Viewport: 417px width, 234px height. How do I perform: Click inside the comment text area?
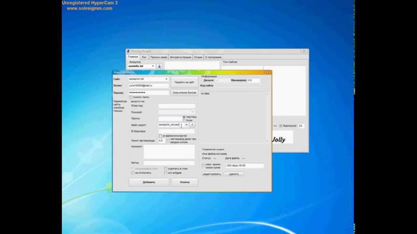click(169, 152)
